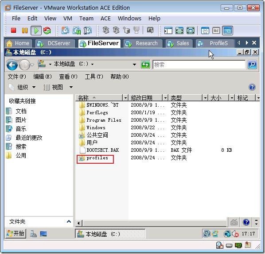Click in the 搜索 search field

tap(199, 65)
